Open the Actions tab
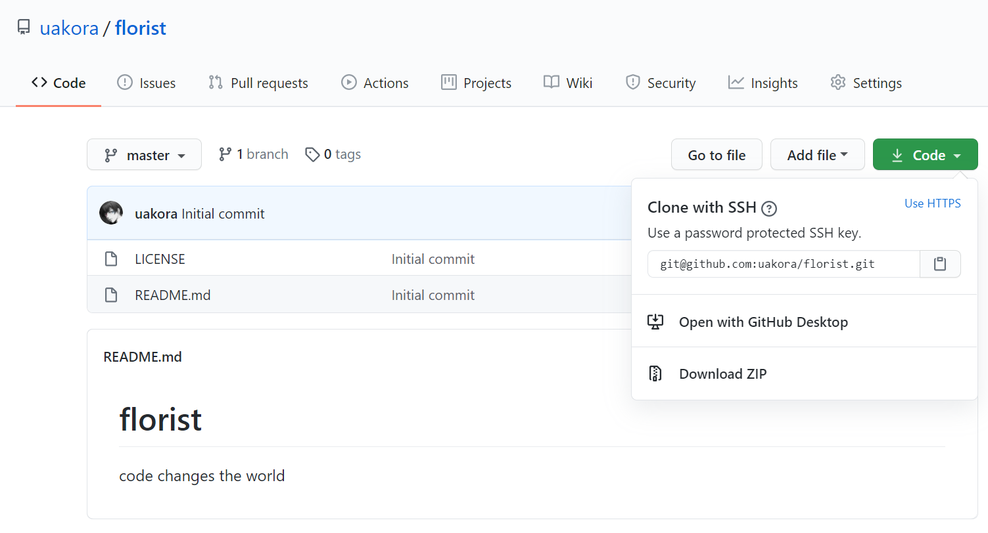The image size is (988, 533). click(375, 83)
